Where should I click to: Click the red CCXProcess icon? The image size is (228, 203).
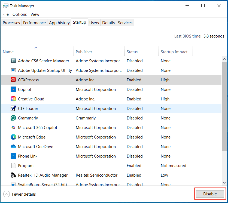point(13,80)
